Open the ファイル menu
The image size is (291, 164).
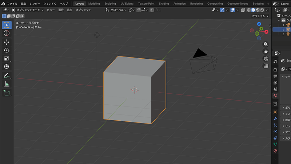pos(12,3)
